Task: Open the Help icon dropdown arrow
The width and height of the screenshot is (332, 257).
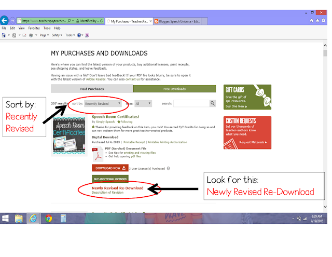Action: point(82,35)
